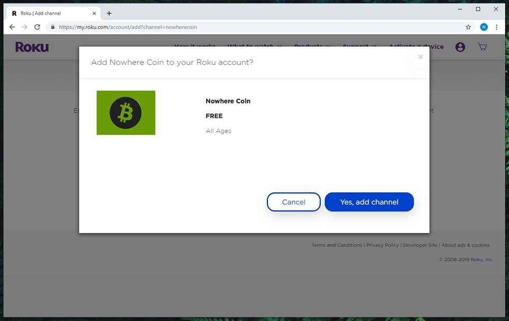Open the Chrome profile avatar
509x321 pixels.
point(484,27)
